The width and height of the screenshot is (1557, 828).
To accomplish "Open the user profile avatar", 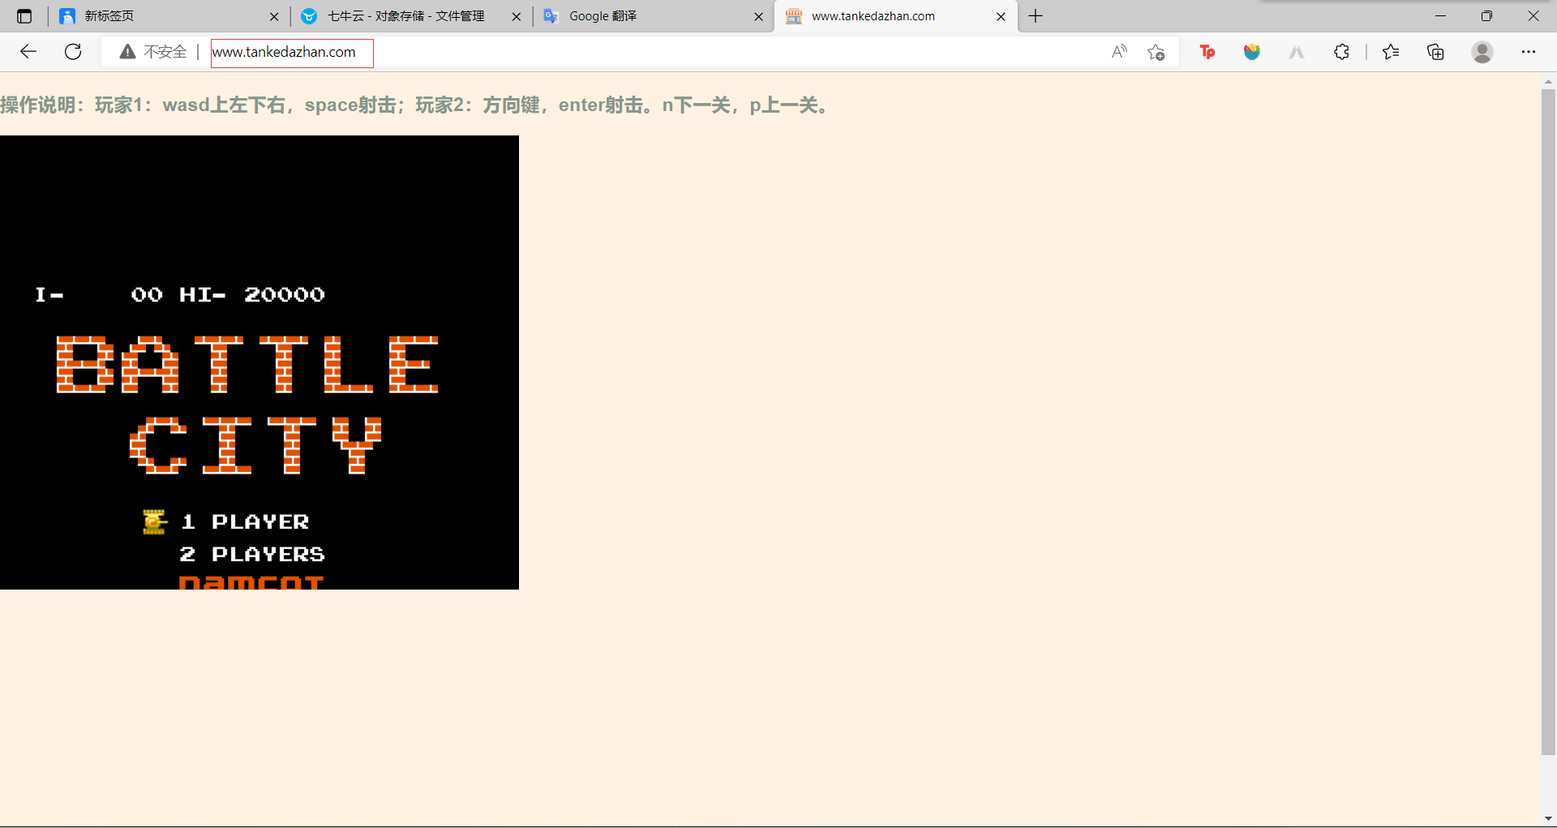I will click(1482, 52).
